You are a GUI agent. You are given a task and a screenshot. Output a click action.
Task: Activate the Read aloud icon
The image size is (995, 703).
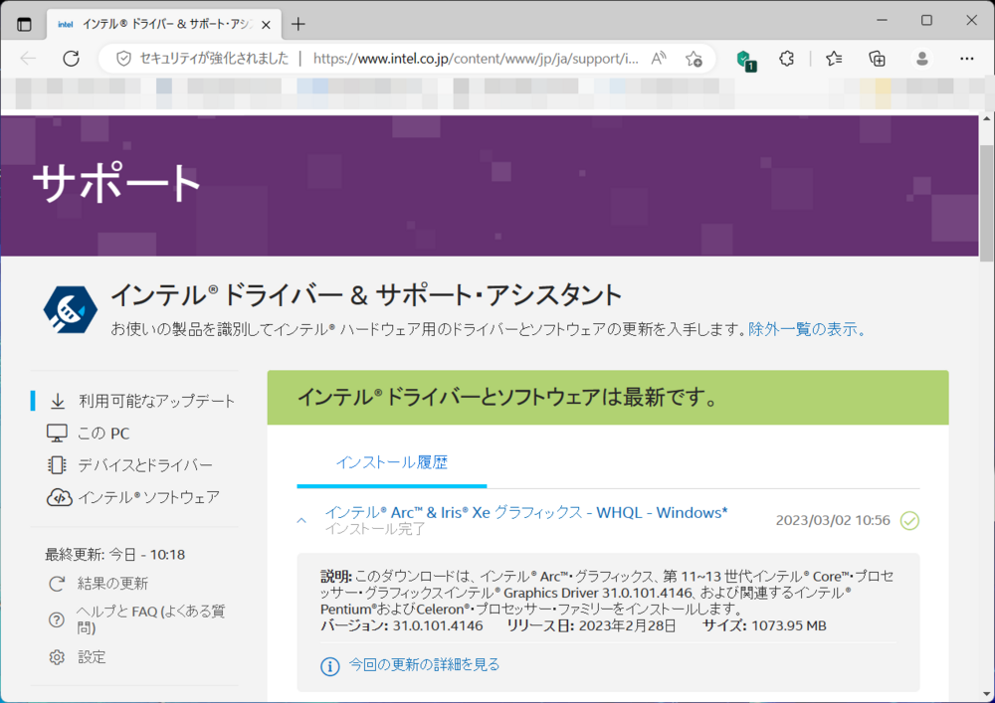[x=660, y=59]
